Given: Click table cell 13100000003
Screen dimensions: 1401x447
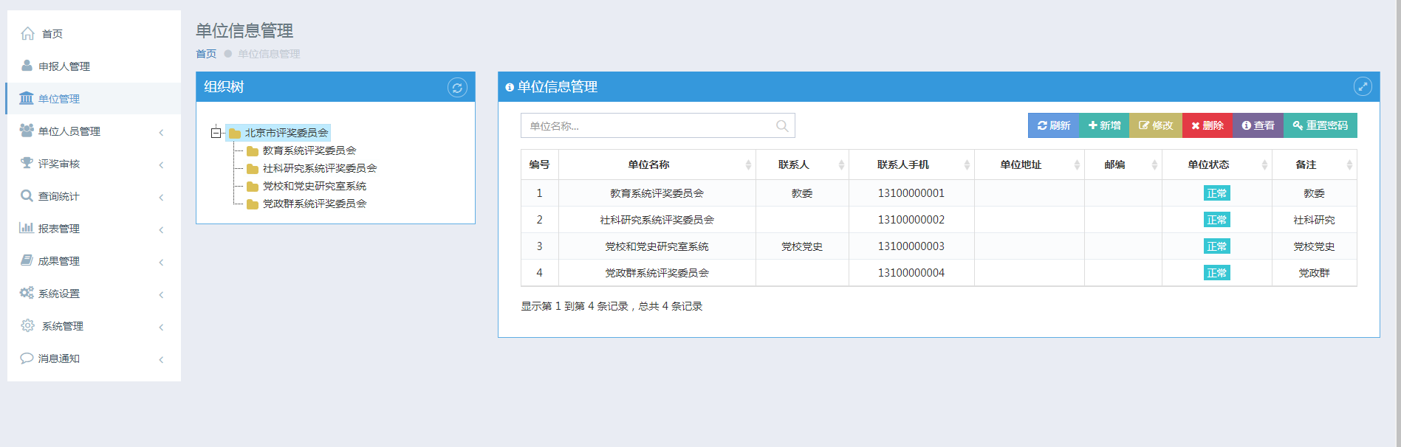Looking at the screenshot, I should click(x=911, y=246).
